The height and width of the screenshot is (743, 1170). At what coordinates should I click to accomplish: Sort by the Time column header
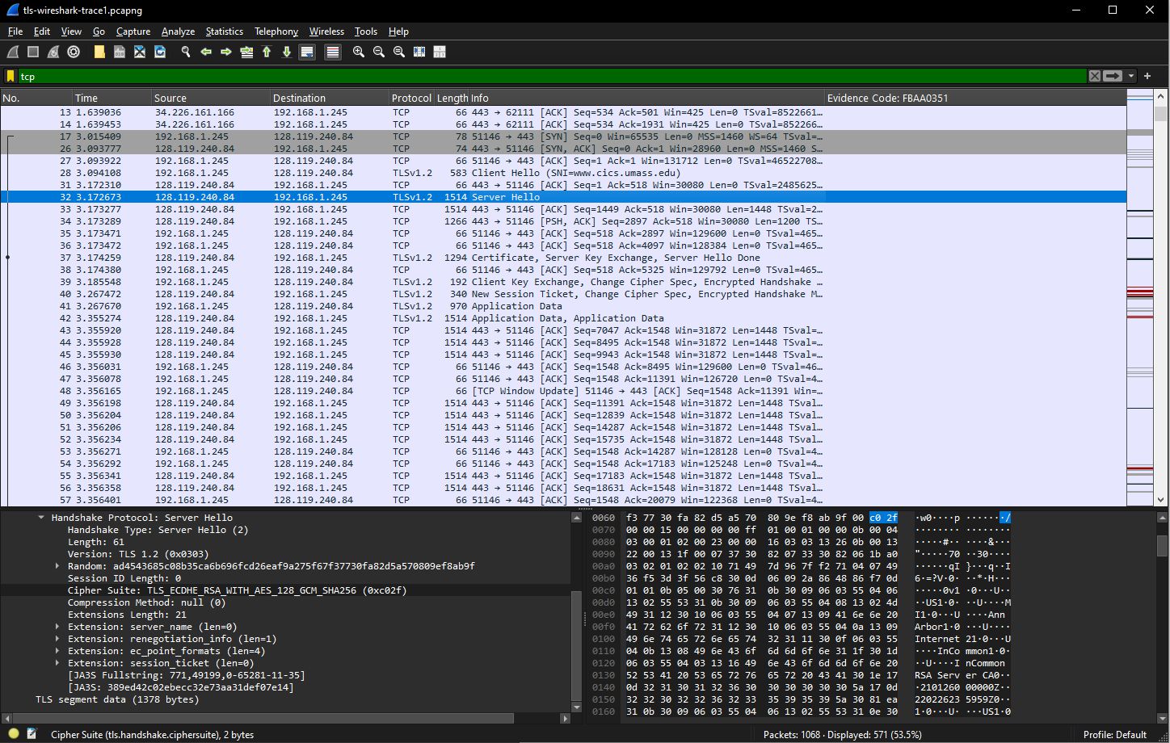click(112, 98)
